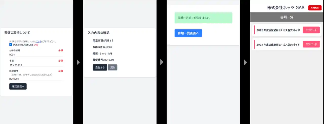This screenshot has height=124, width=324.
Task: Select the 郵便番号 field showing 0010001
Action: [35, 79]
